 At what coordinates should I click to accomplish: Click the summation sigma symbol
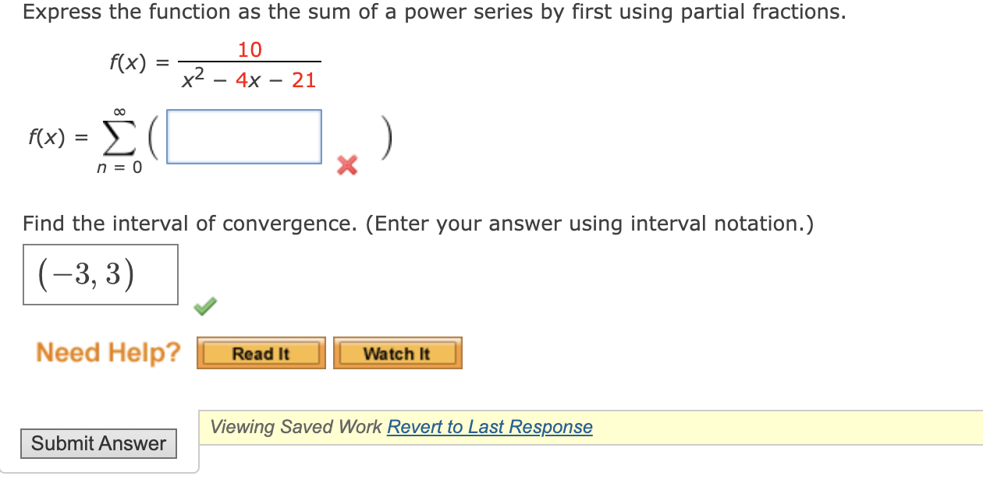click(119, 136)
